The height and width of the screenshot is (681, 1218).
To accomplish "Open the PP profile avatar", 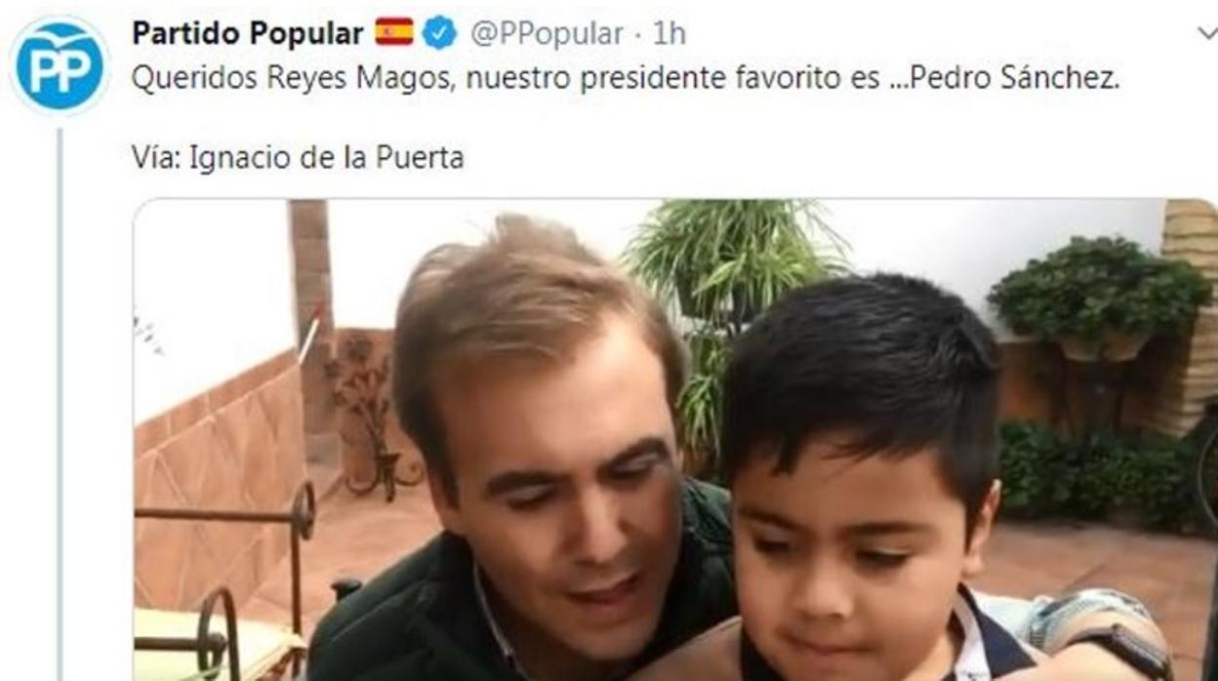I will click(59, 64).
